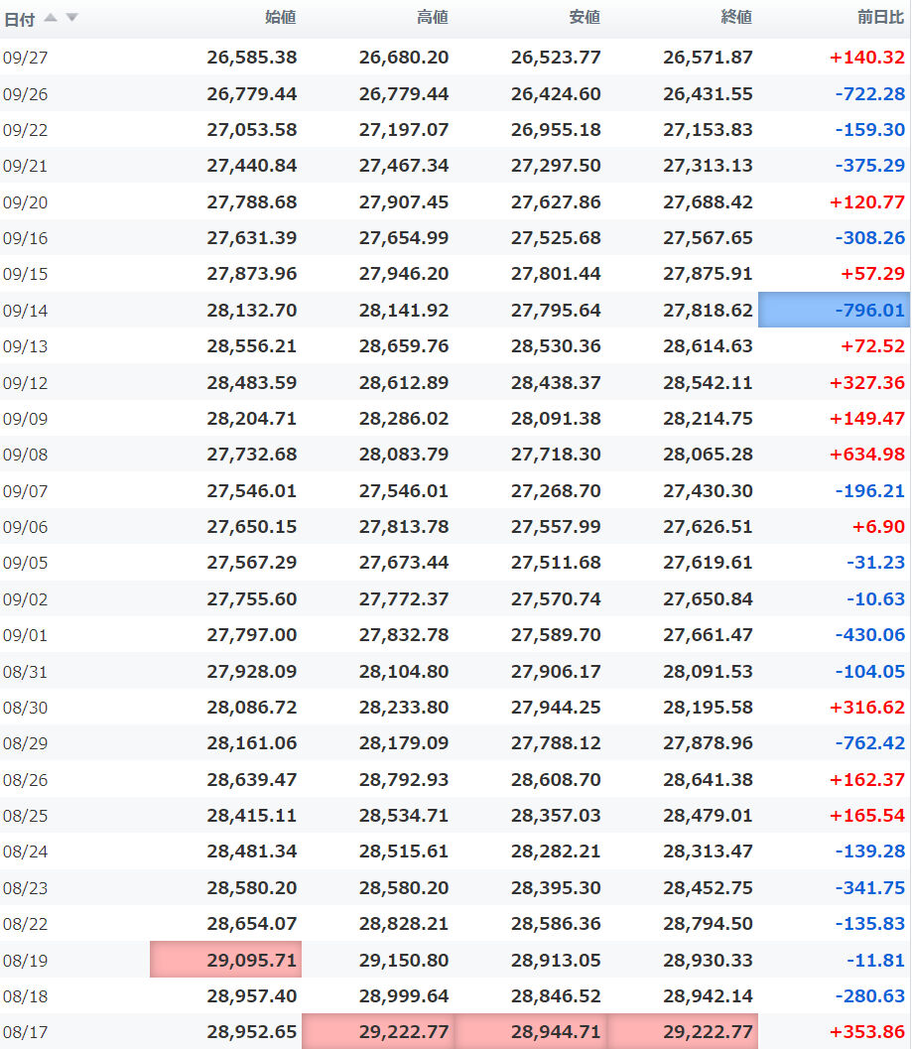This screenshot has width=912, height=1049.
Task: Click change value -159.30
Action: [x=870, y=130]
